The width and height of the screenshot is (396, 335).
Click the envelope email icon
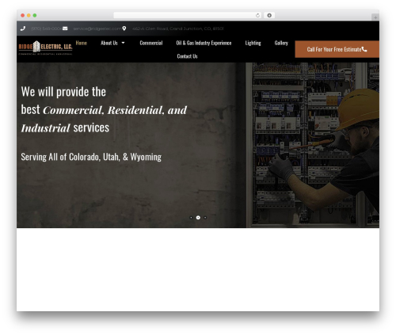click(x=65, y=29)
